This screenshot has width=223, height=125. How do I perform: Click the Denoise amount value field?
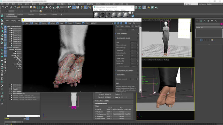pyautogui.click(x=133, y=79)
